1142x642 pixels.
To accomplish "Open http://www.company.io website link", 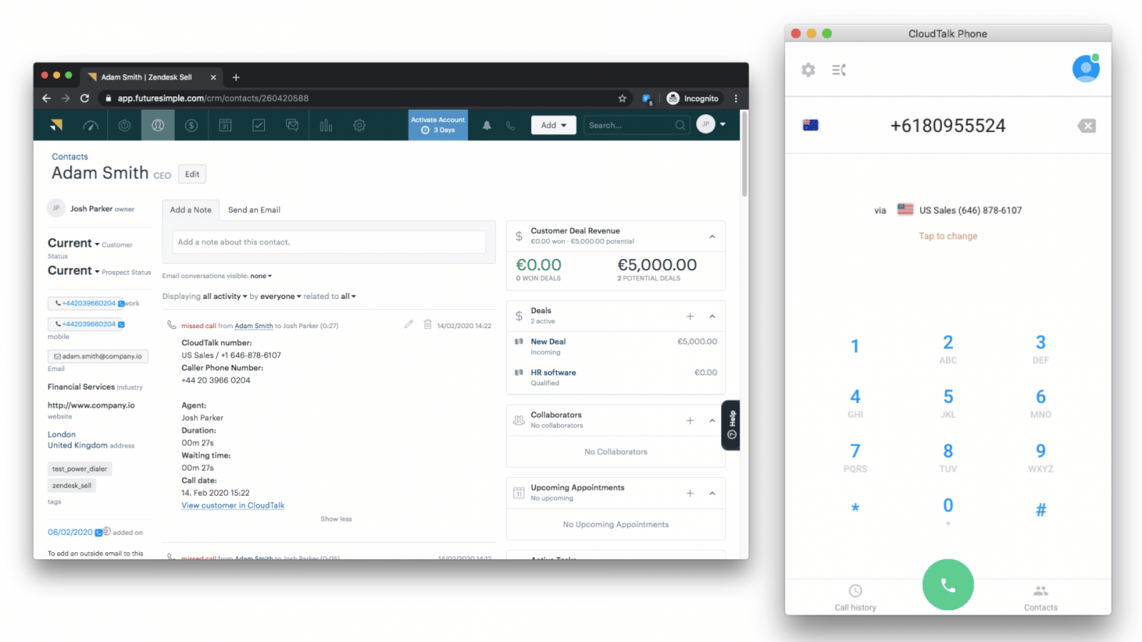I will 91,405.
